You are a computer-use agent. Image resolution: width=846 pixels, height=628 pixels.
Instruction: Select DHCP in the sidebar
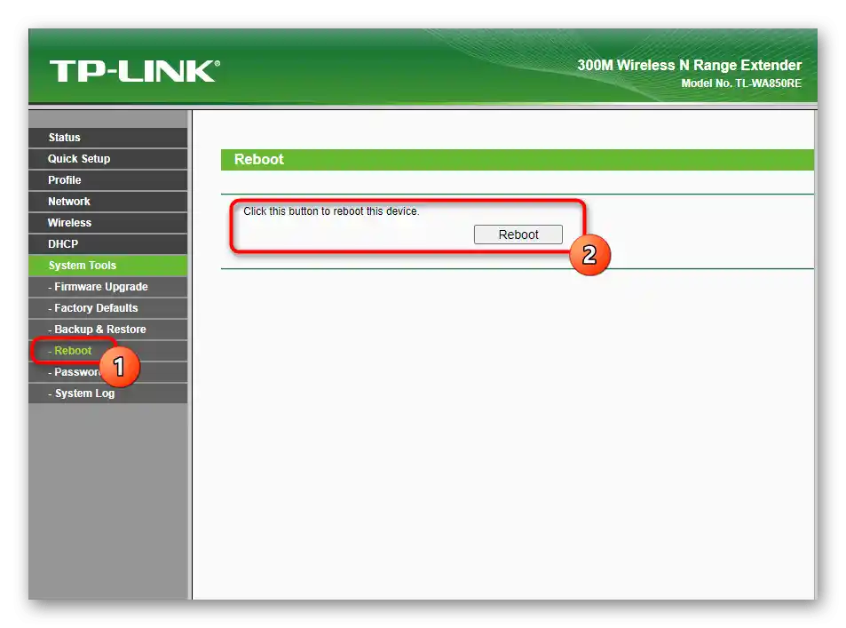coord(108,244)
